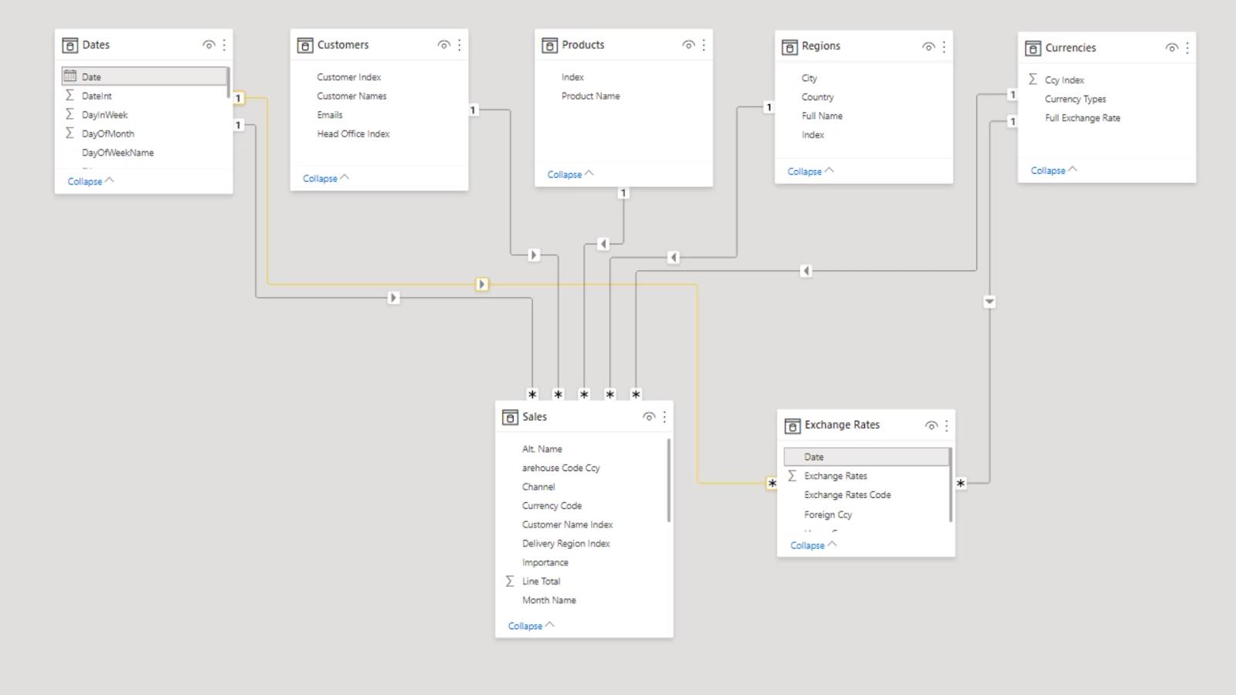This screenshot has width=1236, height=695.
Task: Click the Currencies table header icon
Action: click(1033, 49)
